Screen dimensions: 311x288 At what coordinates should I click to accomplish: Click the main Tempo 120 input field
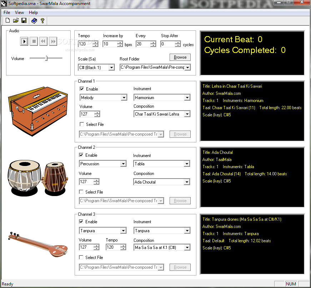pos(86,44)
